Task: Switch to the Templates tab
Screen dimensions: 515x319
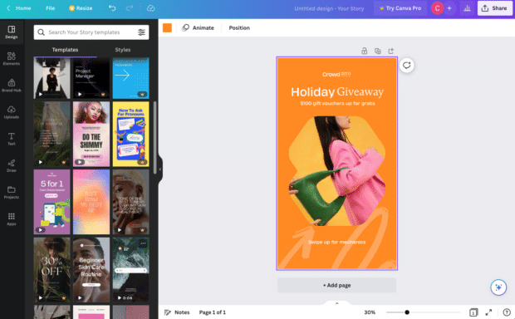Action: (x=65, y=50)
